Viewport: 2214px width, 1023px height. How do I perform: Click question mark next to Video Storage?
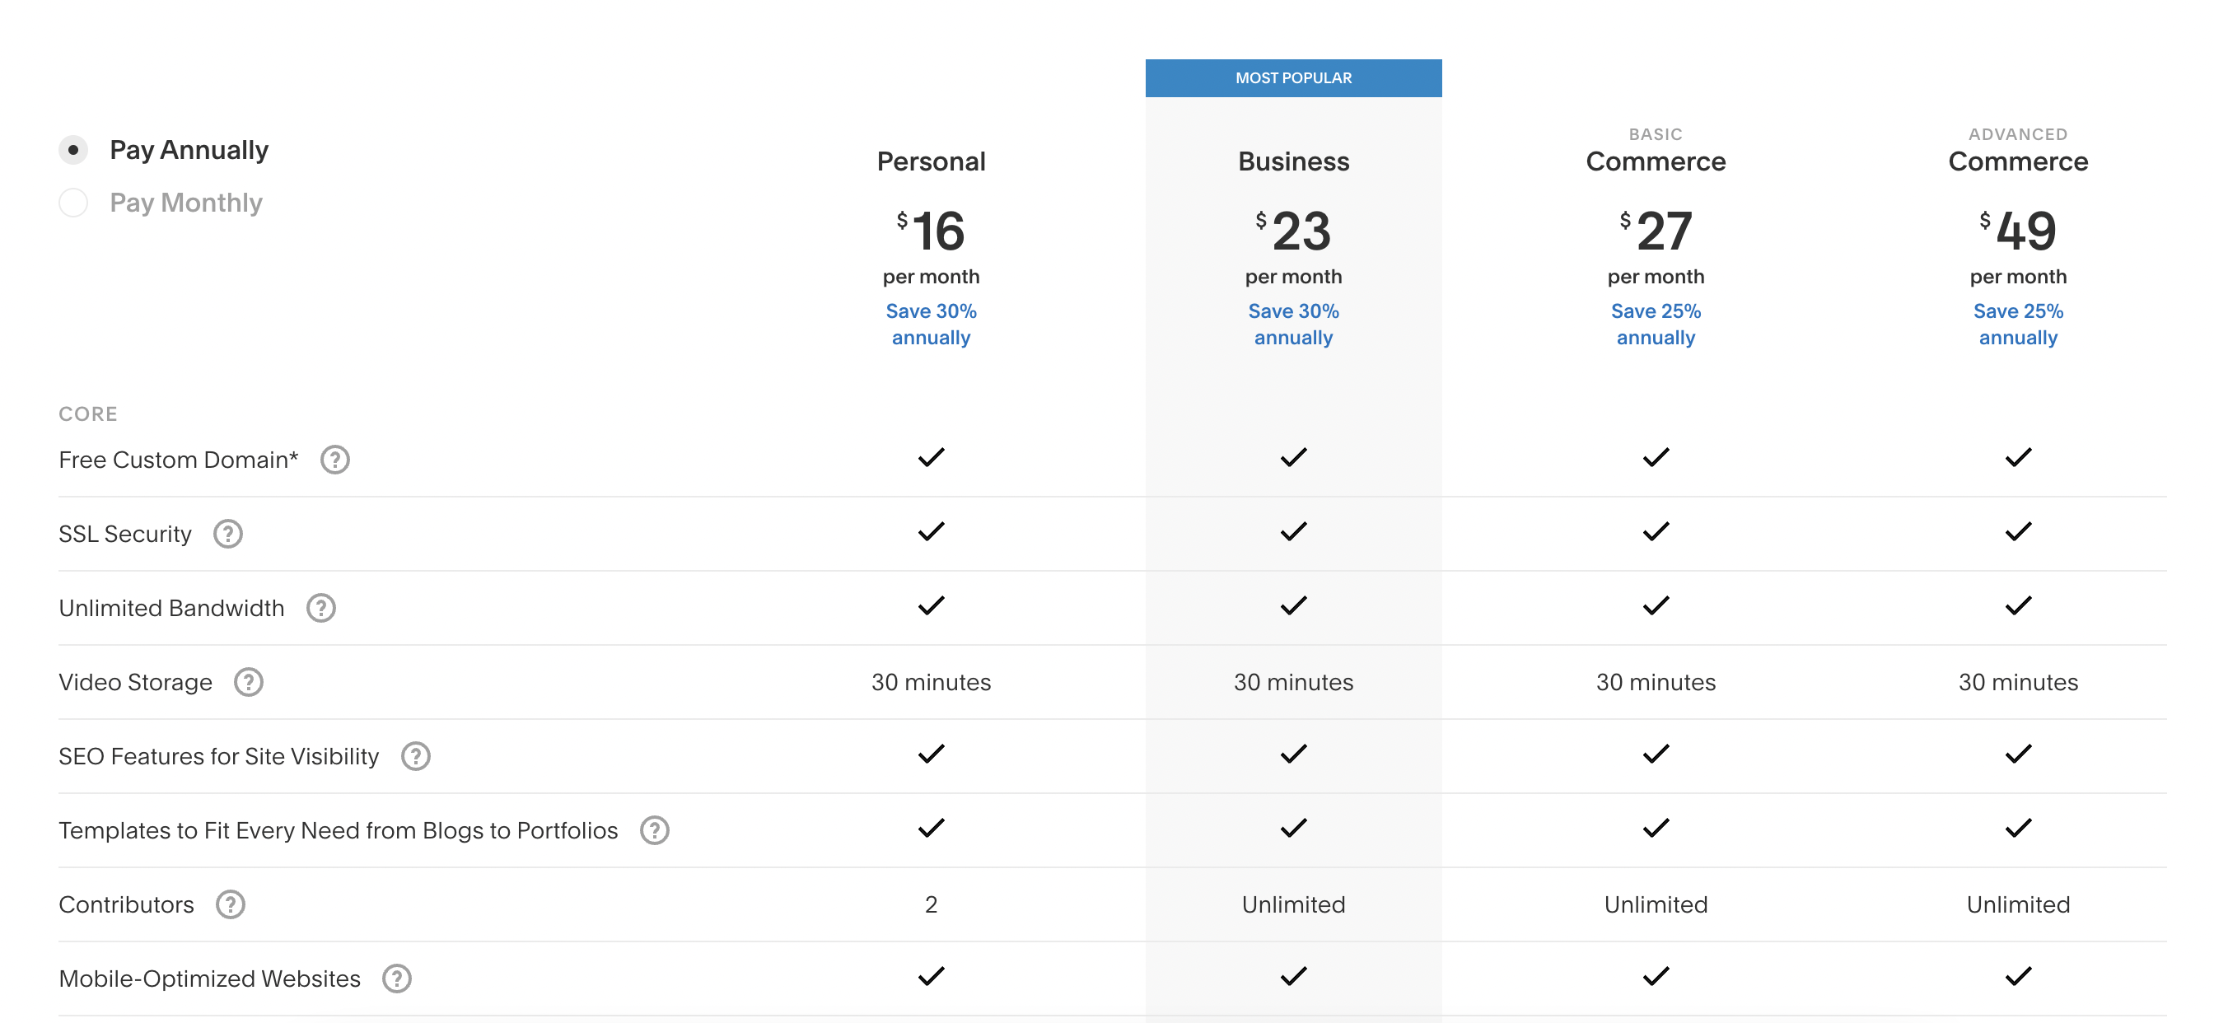[x=249, y=682]
